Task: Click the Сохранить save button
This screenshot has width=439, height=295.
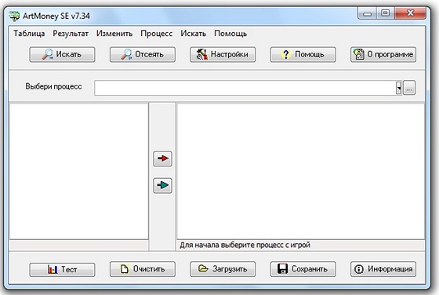Action: coord(303,269)
